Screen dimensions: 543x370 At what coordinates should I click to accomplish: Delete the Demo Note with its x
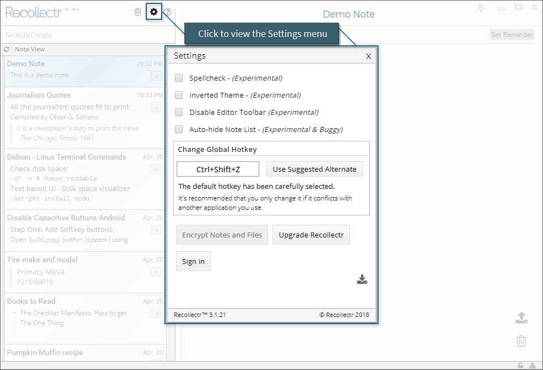(156, 76)
